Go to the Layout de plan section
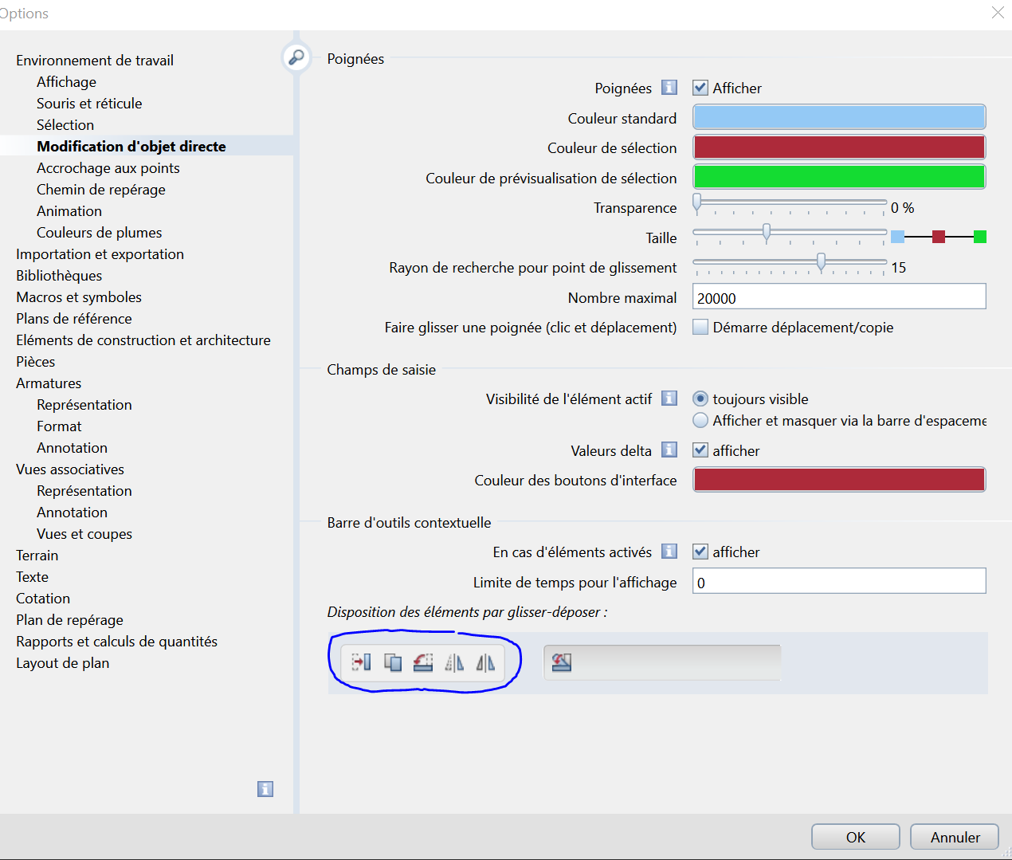 coord(63,663)
